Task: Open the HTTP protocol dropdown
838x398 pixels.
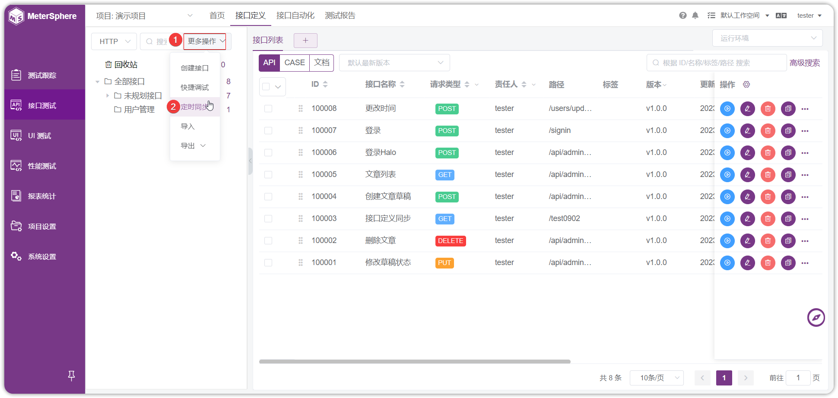Action: tap(114, 41)
